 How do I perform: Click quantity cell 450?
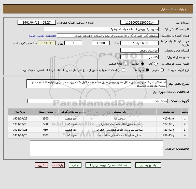[46, 130]
